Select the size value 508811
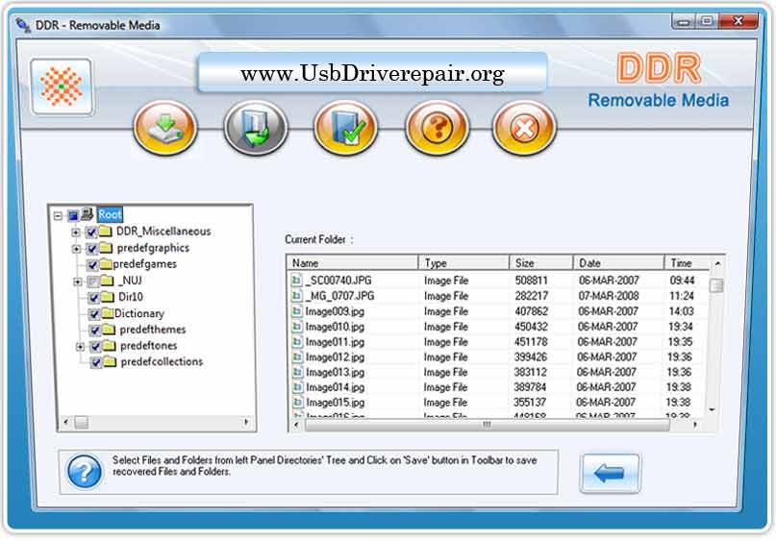The image size is (776, 541). click(531, 281)
